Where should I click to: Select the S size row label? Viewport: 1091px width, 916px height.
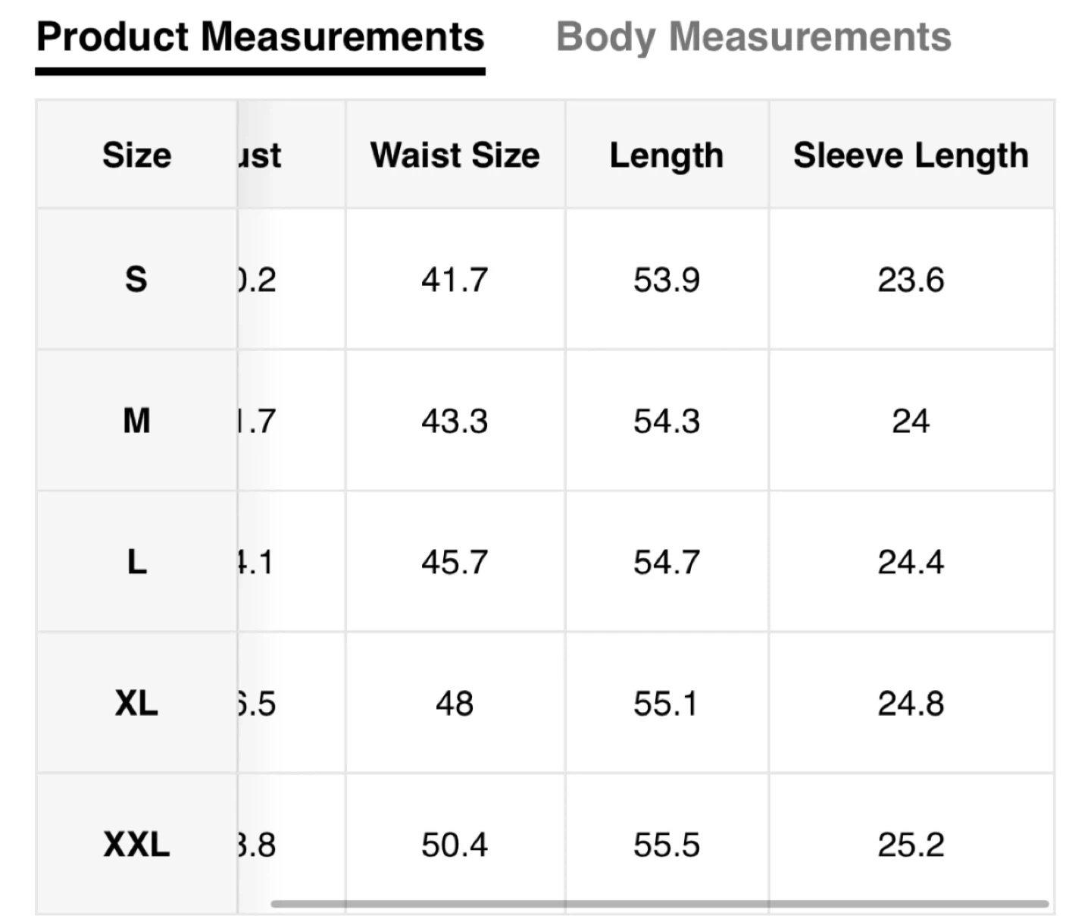tap(136, 280)
